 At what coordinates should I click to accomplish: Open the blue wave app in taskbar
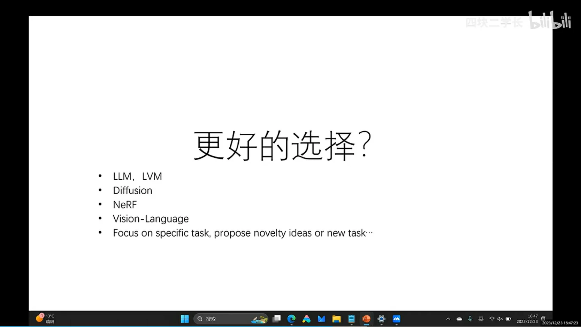click(x=396, y=319)
